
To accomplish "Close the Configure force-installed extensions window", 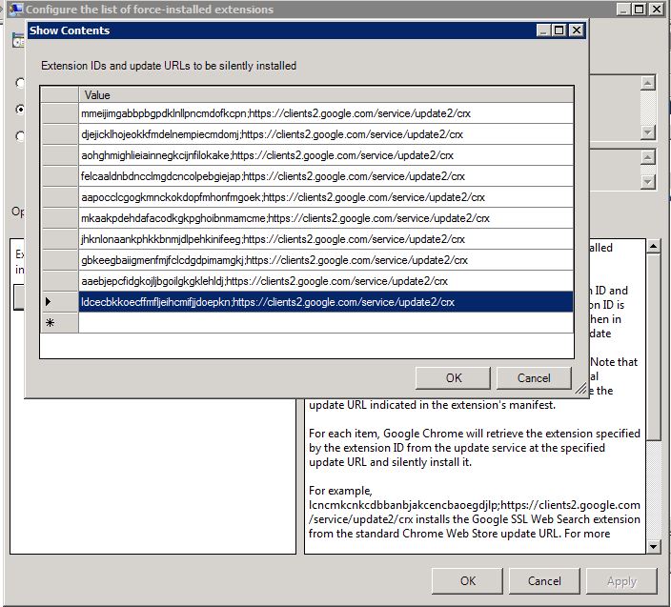I will (x=657, y=9).
